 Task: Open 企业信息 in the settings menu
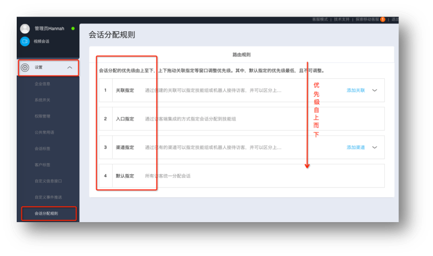42,83
